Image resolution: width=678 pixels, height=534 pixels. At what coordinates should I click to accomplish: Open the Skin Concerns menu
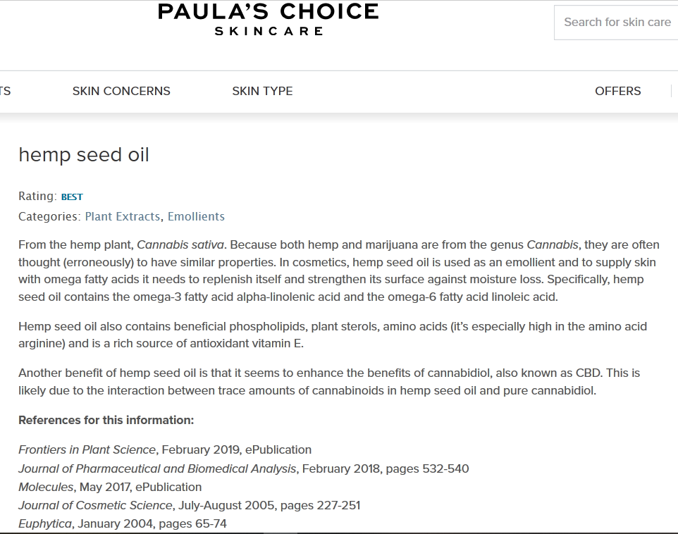click(x=121, y=91)
